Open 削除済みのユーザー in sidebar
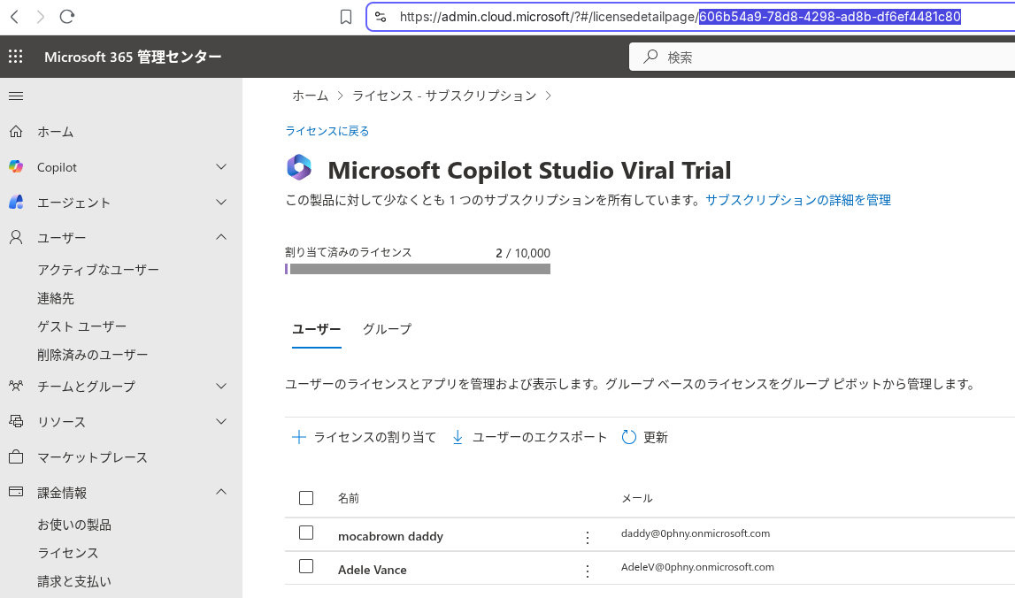Image resolution: width=1015 pixels, height=598 pixels. (x=93, y=355)
